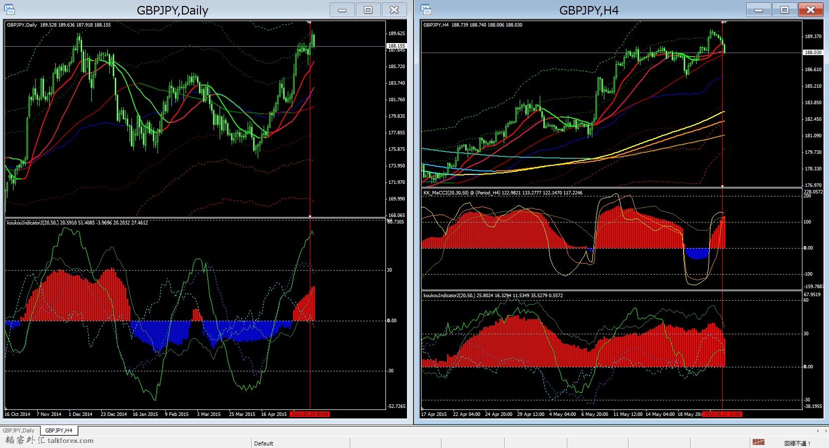Click the left tab-scroll arrow
The image size is (829, 448).
(818, 430)
